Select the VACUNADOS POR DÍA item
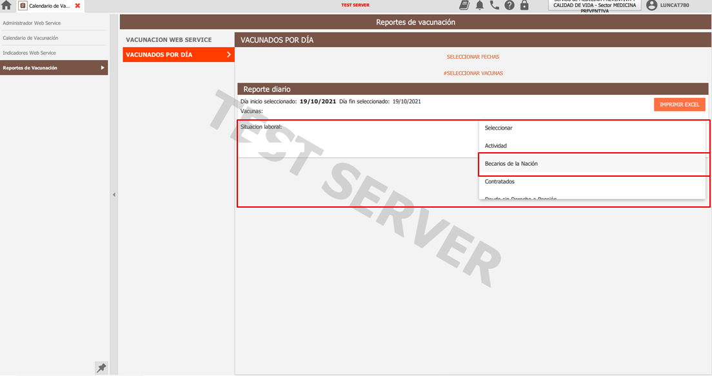This screenshot has height=376, width=712. (178, 55)
